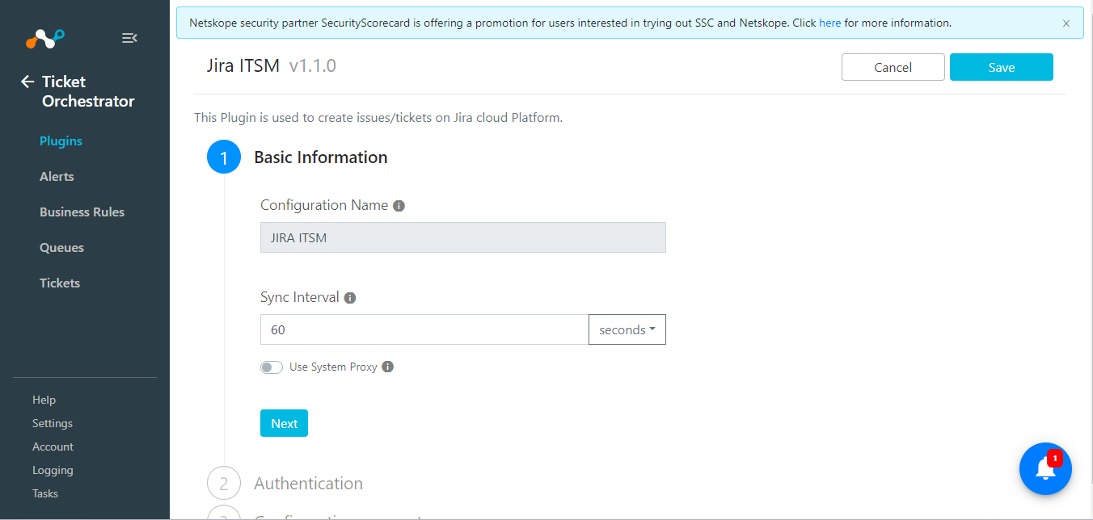The height and width of the screenshot is (520, 1093).
Task: Open the Tasks page
Action: [x=45, y=493]
